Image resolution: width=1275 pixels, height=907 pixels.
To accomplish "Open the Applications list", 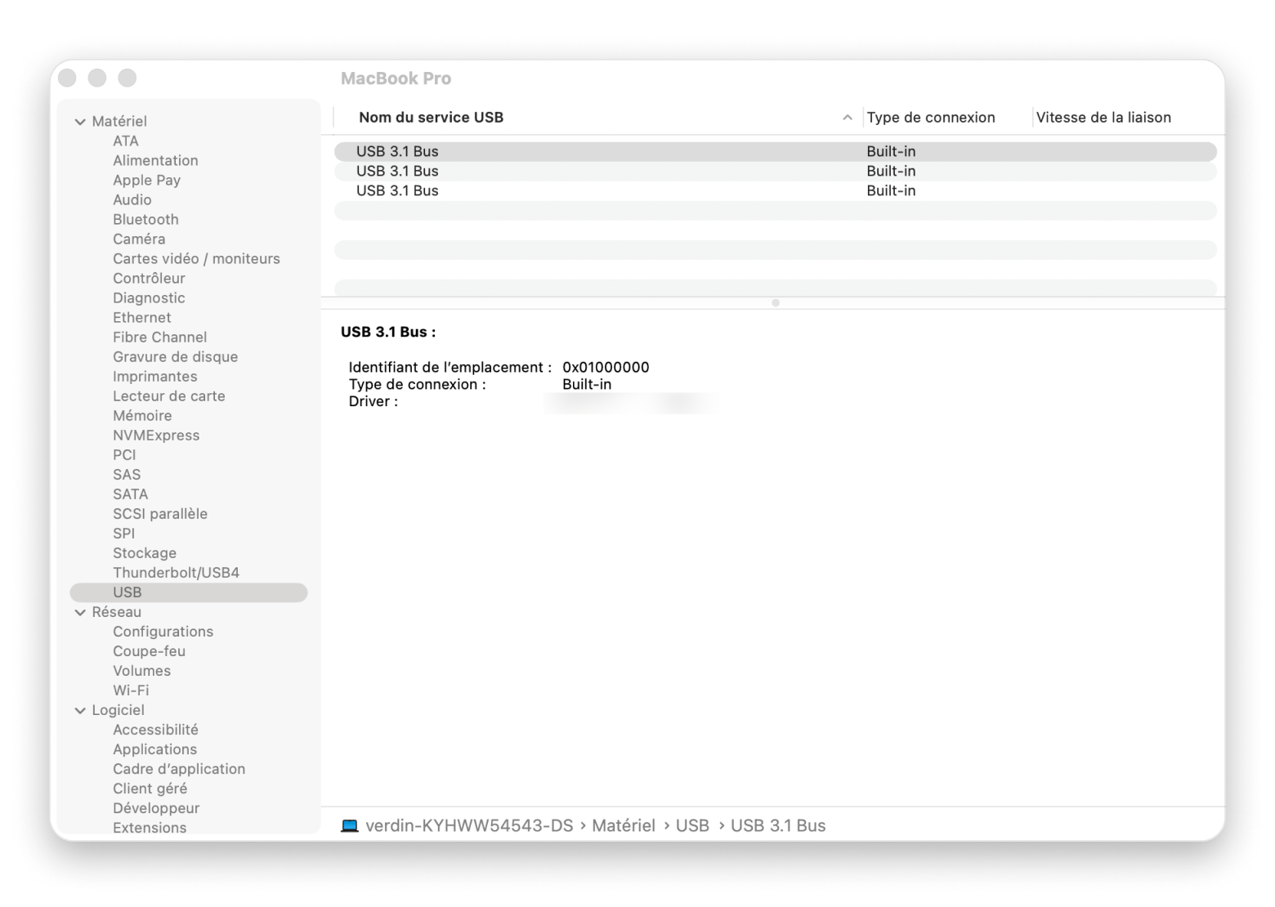I will [x=154, y=749].
